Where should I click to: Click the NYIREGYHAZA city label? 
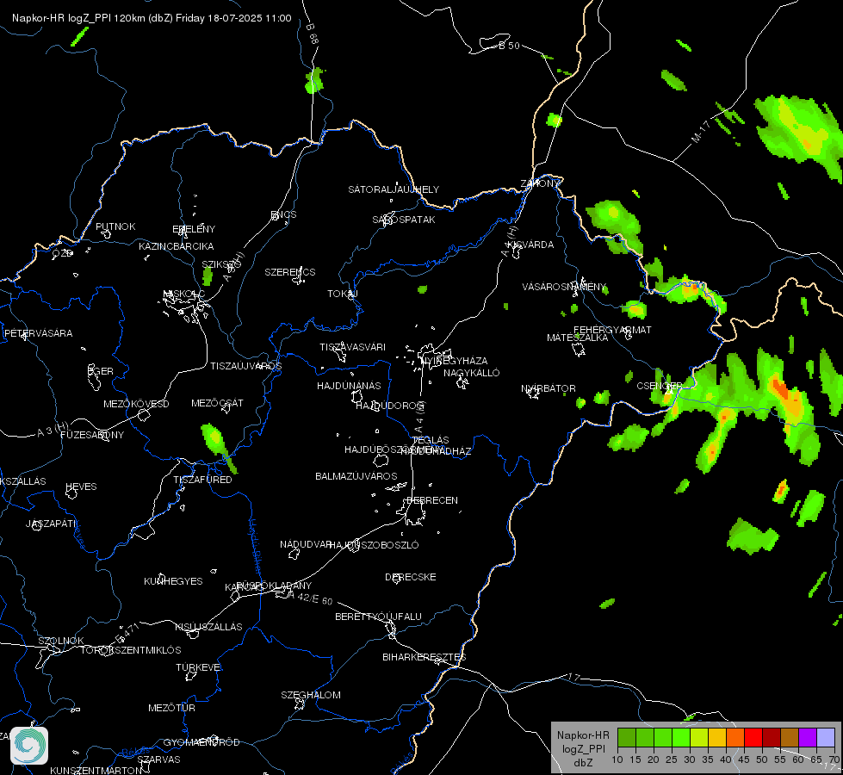455,361
